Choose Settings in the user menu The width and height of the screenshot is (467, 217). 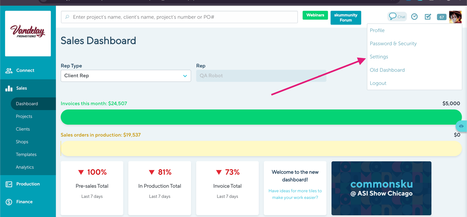click(x=379, y=57)
